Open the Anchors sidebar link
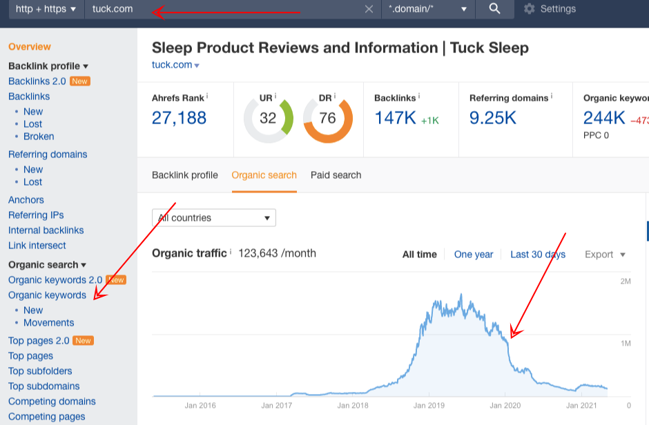The width and height of the screenshot is (649, 425). 26,199
